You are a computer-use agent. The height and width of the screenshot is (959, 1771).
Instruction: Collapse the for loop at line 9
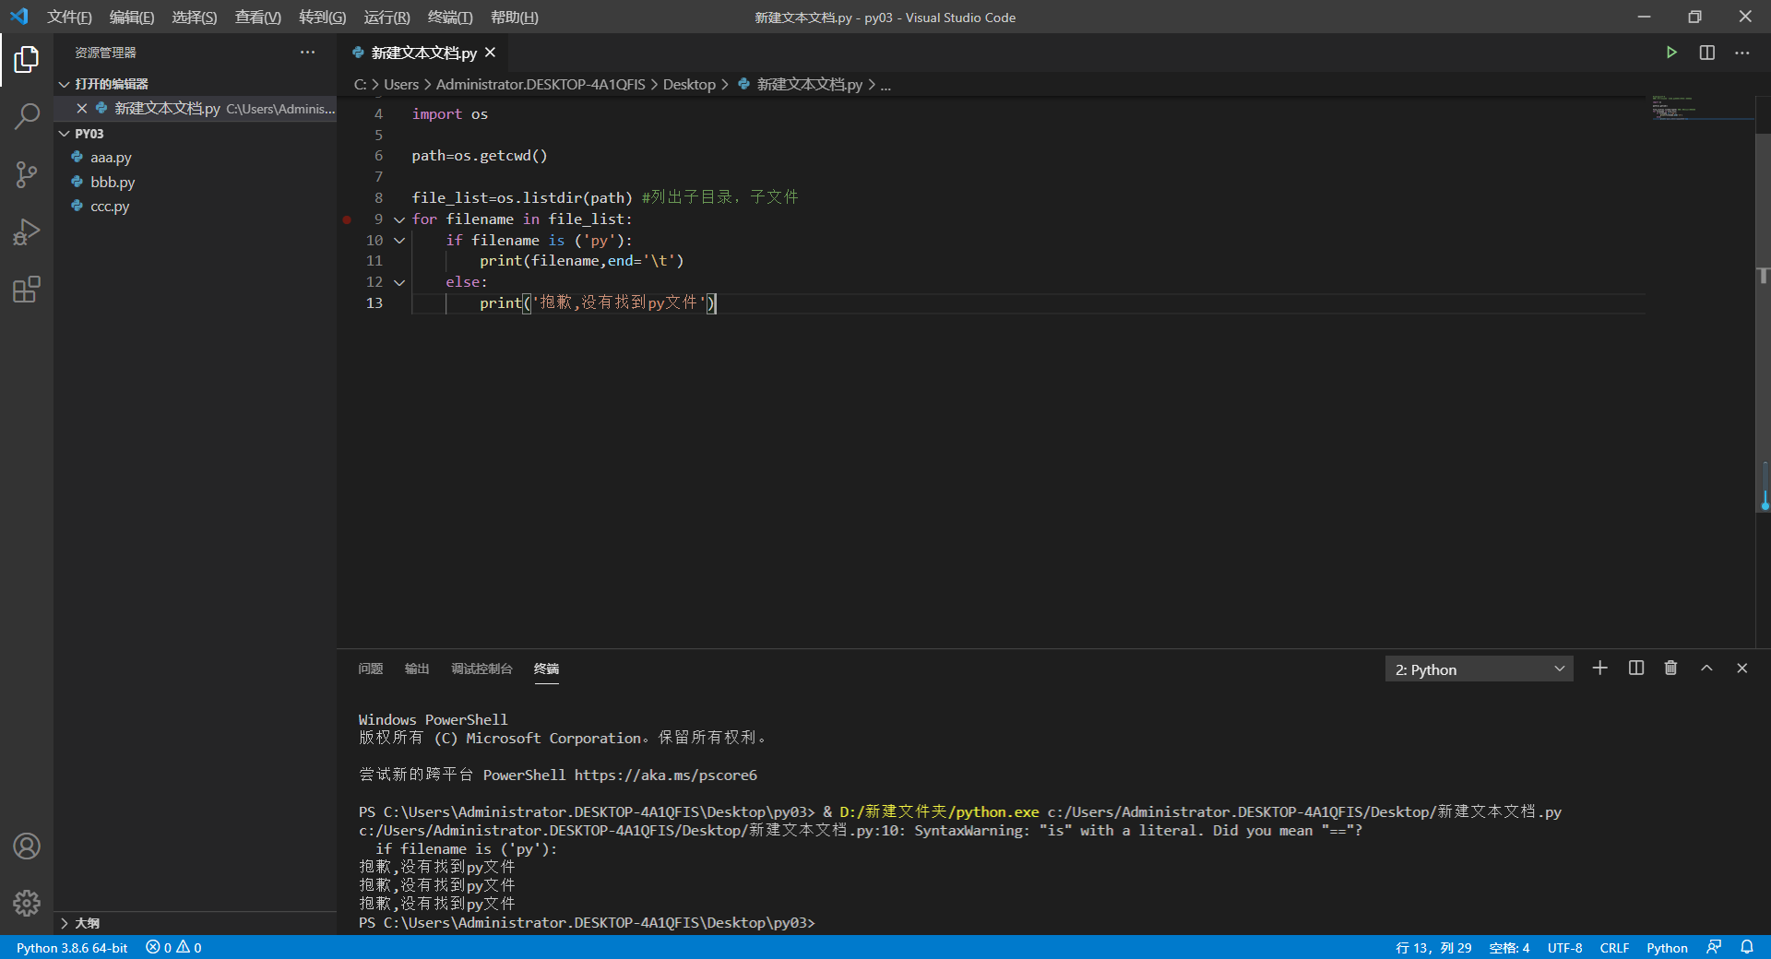click(x=399, y=219)
